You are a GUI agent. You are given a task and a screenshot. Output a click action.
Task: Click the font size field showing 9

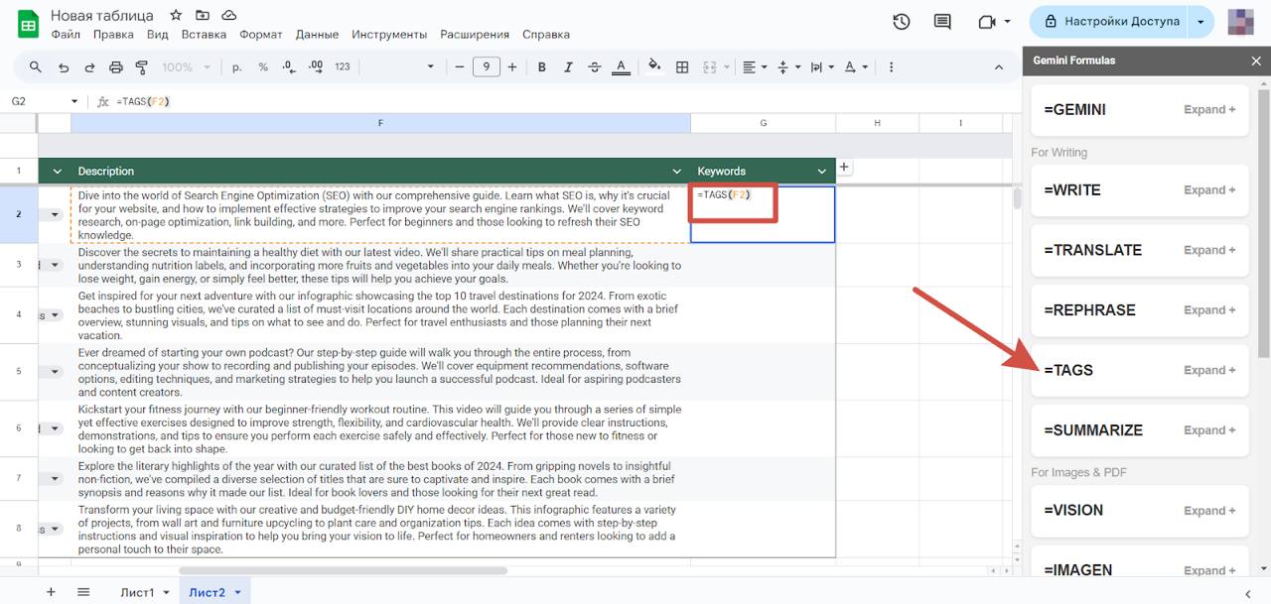tap(487, 67)
